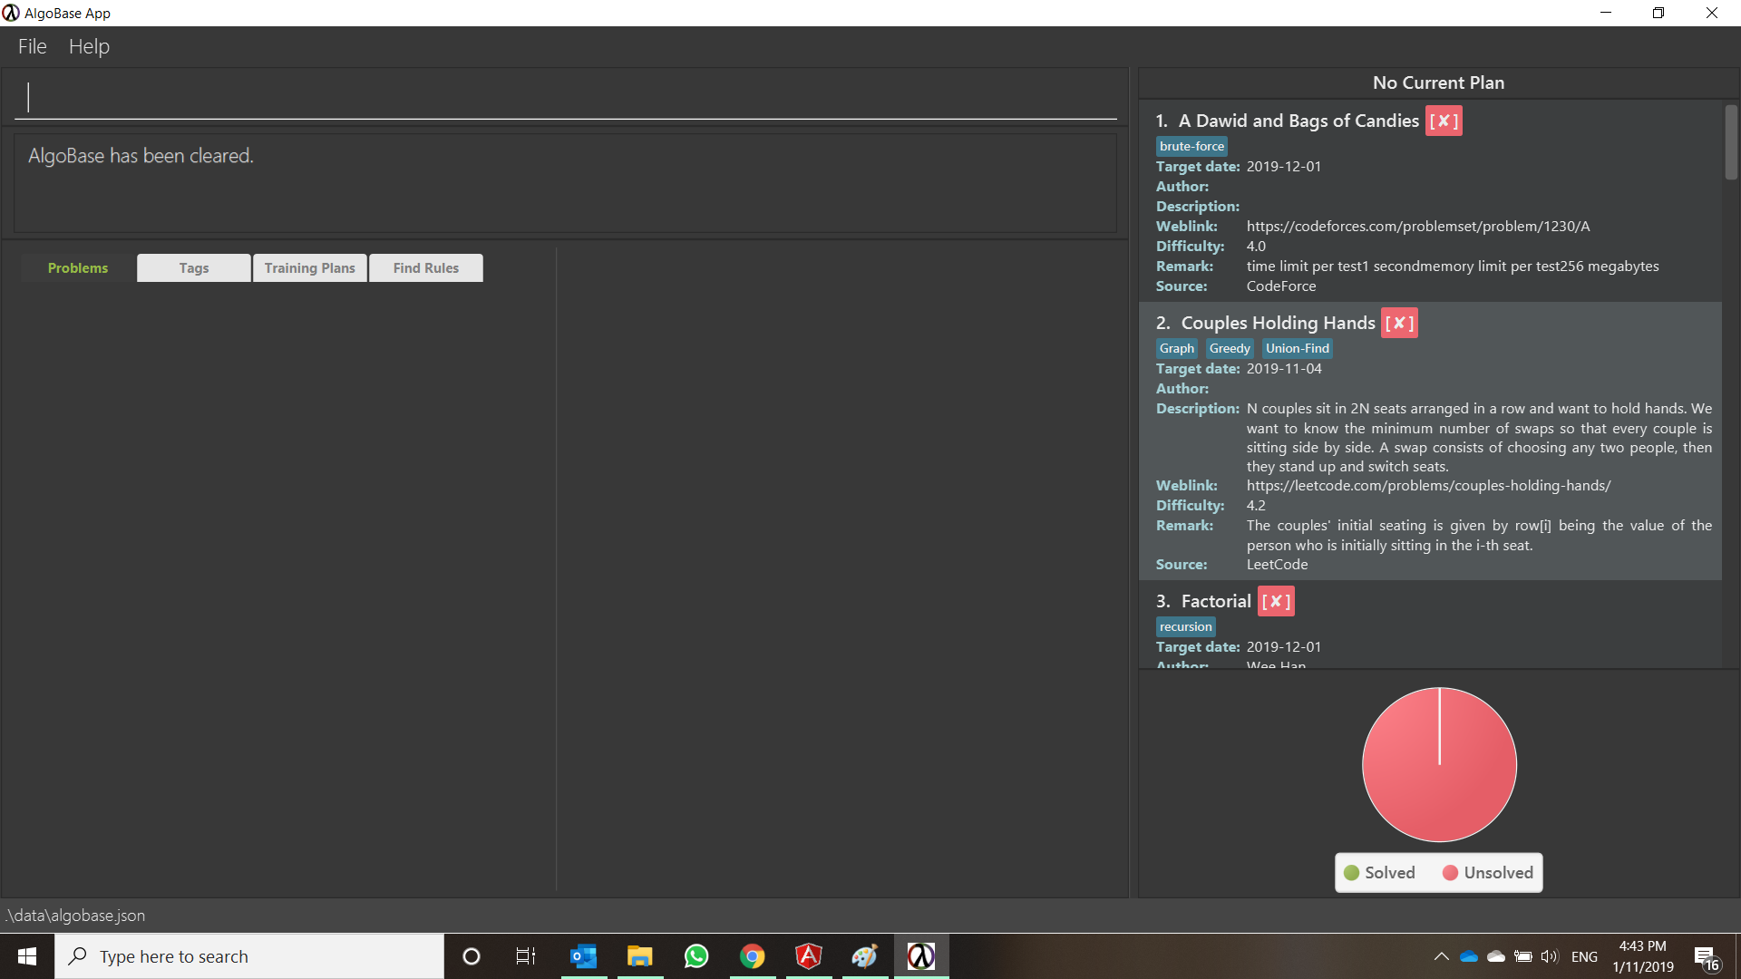Expand hidden system tray icons
This screenshot has height=979, width=1741.
point(1441,956)
